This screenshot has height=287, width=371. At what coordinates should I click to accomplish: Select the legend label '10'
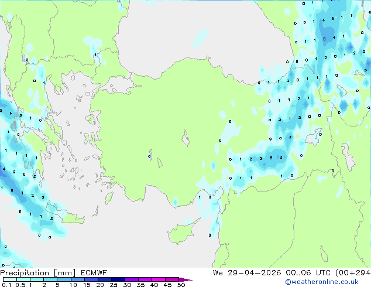pyautogui.click(x=73, y=285)
